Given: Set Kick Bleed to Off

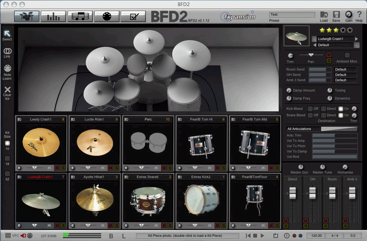Looking at the screenshot, I should 310,109.
